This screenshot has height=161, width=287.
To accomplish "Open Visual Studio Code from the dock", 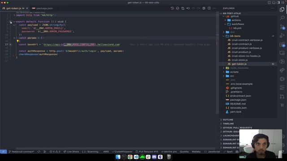I will point(136,157).
